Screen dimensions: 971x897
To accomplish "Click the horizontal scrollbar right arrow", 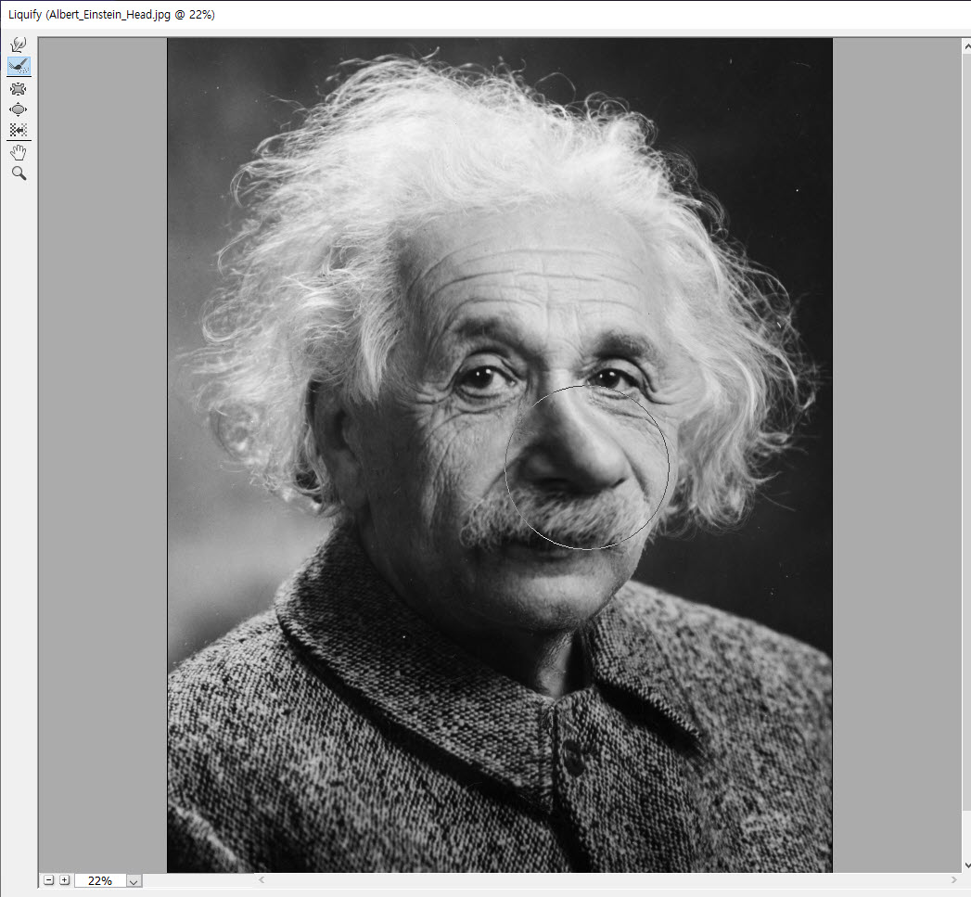I will (953, 879).
